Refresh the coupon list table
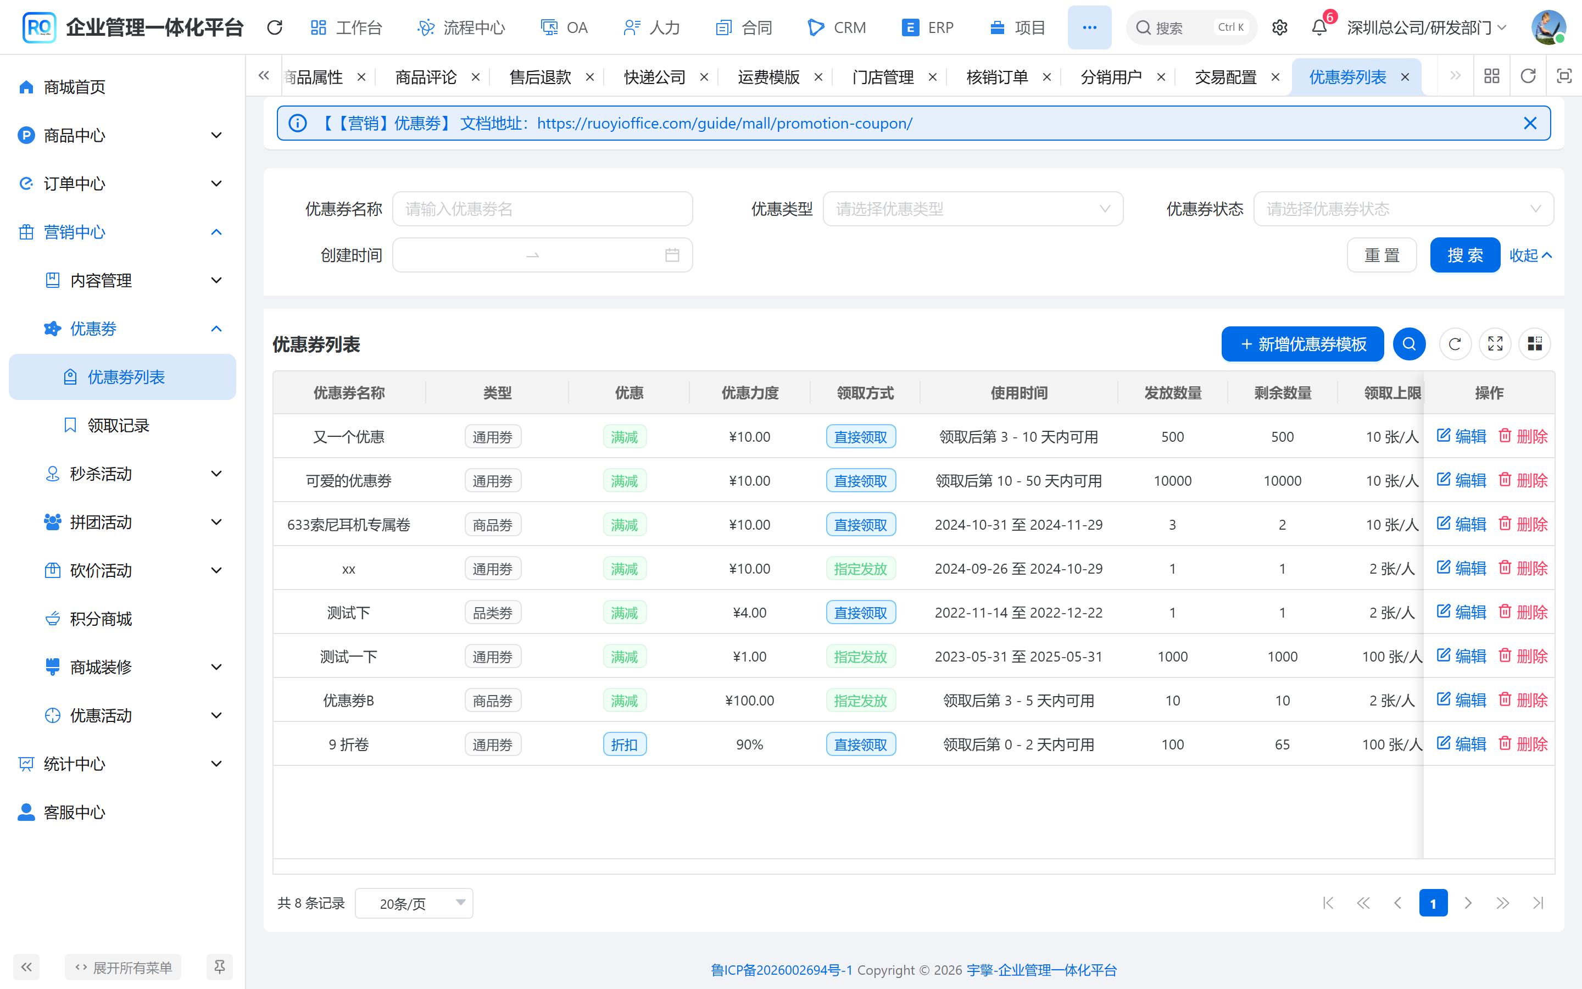The width and height of the screenshot is (1582, 989). [x=1455, y=343]
